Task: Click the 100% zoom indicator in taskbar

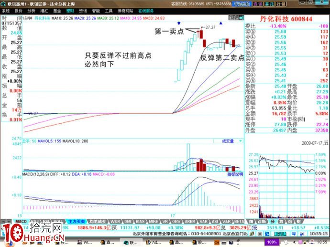Action: click(272, 242)
